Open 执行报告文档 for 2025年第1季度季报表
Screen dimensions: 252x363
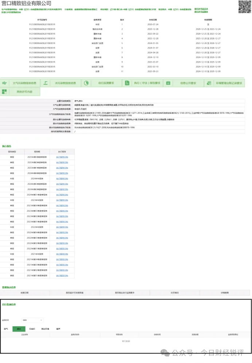[x=62, y=168]
